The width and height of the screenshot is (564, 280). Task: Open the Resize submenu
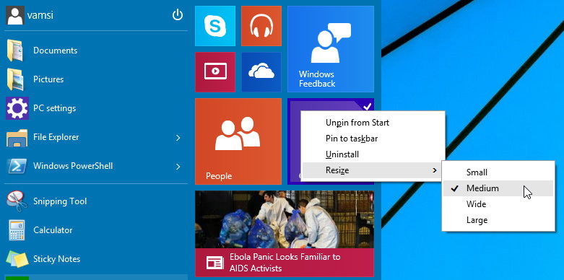[373, 170]
